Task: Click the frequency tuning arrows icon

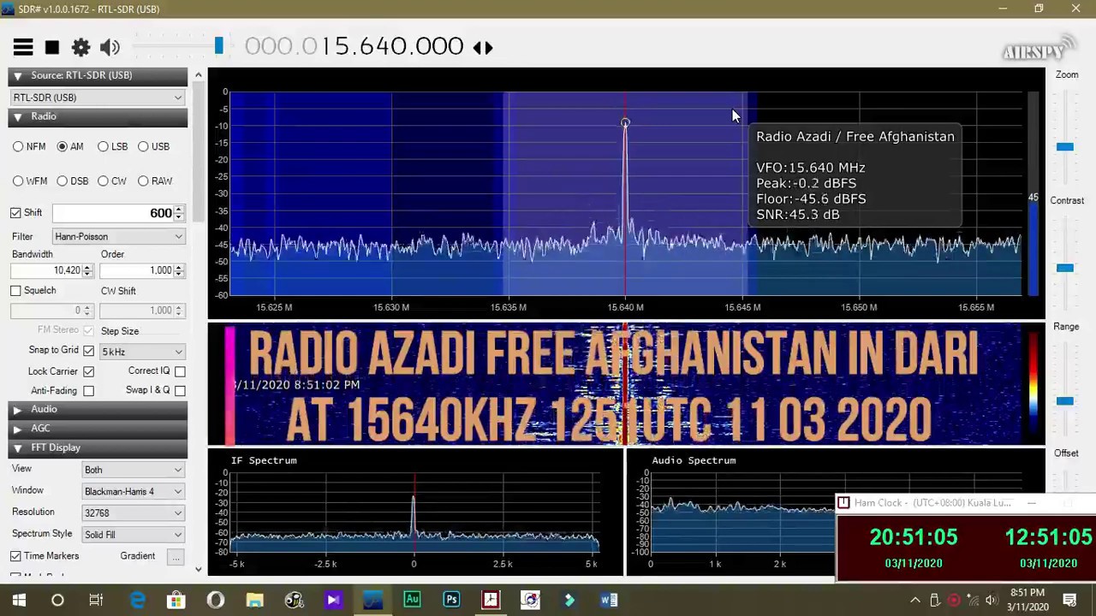Action: point(483,47)
